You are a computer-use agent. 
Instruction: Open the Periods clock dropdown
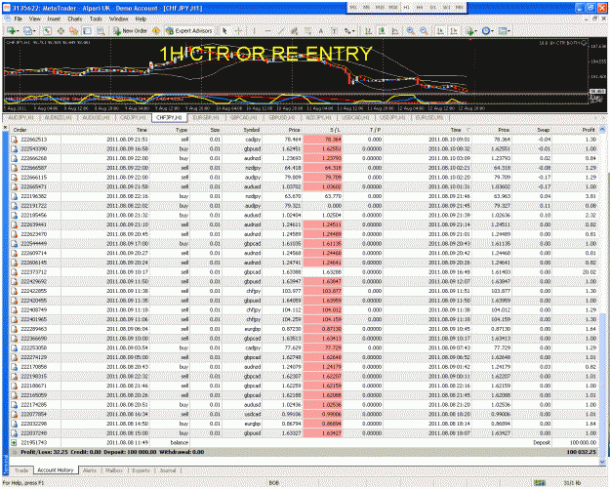pyautogui.click(x=487, y=30)
